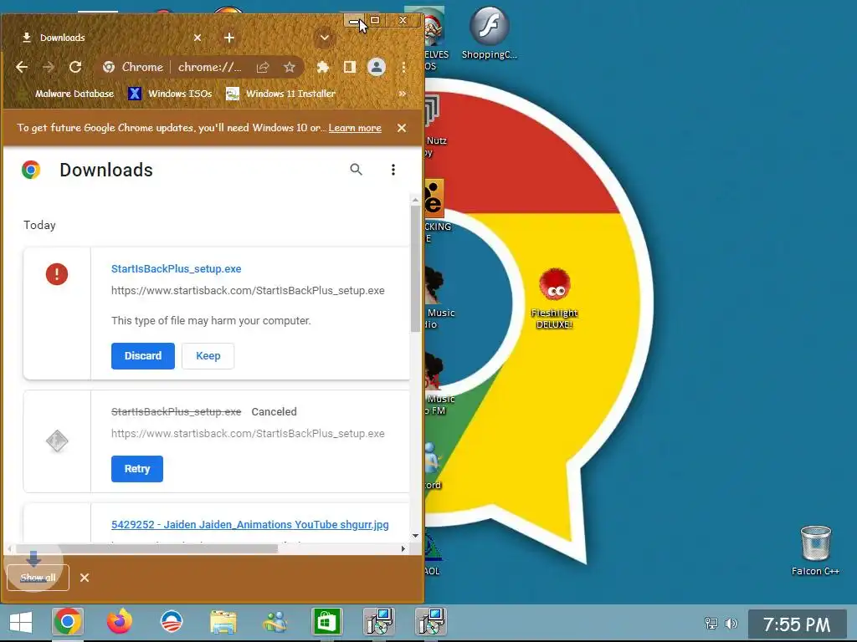Open Downloads page more actions menu
Screen dimensions: 857x642
[x=393, y=169]
